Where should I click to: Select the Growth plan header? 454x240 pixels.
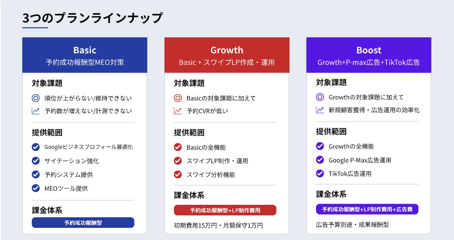click(x=227, y=55)
